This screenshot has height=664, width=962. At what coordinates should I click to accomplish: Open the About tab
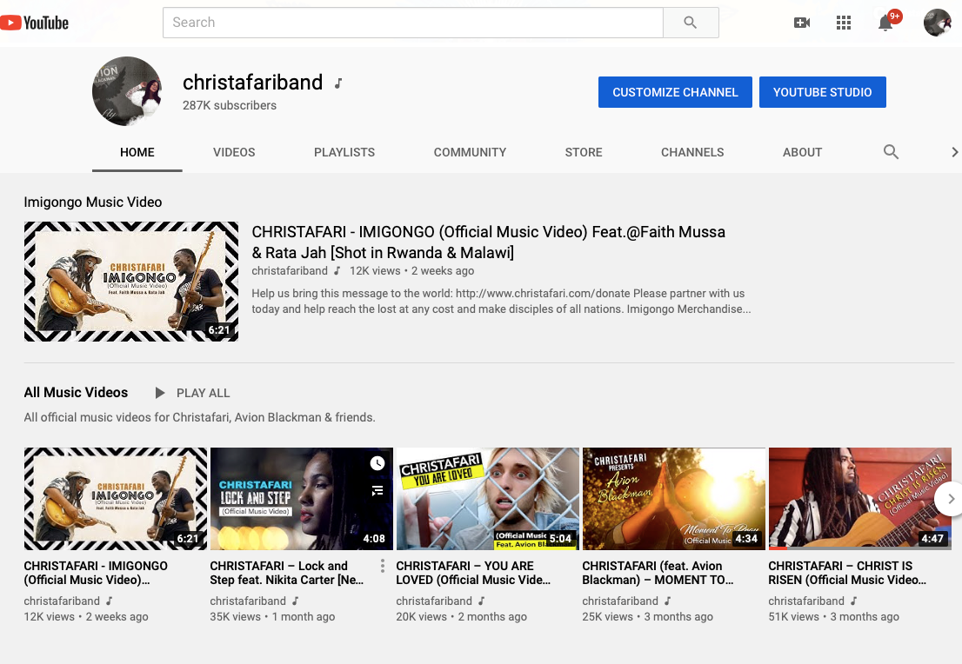802,152
